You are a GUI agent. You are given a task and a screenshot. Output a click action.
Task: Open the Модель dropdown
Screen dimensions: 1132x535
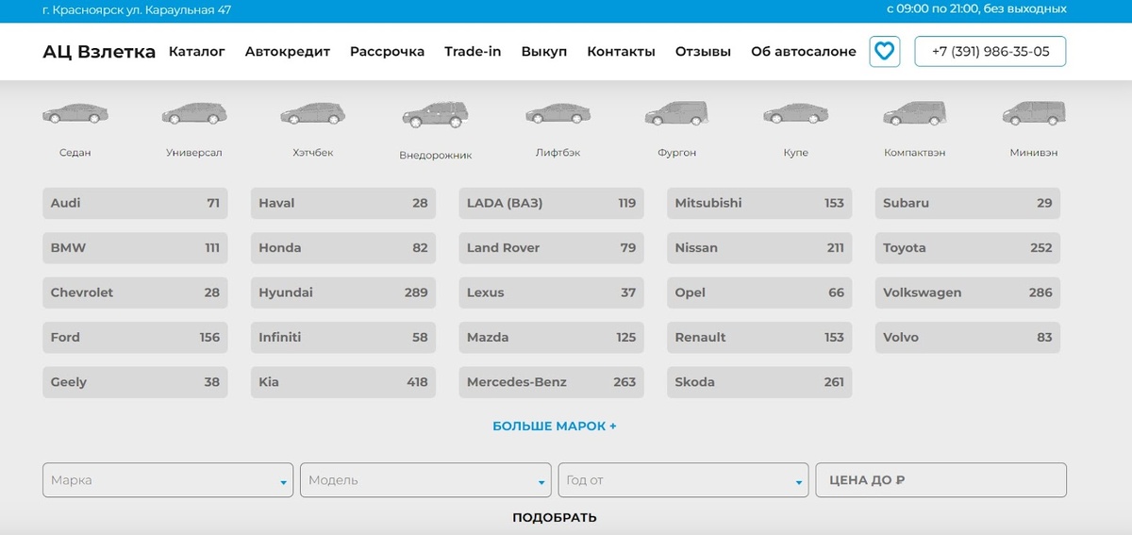(x=425, y=480)
